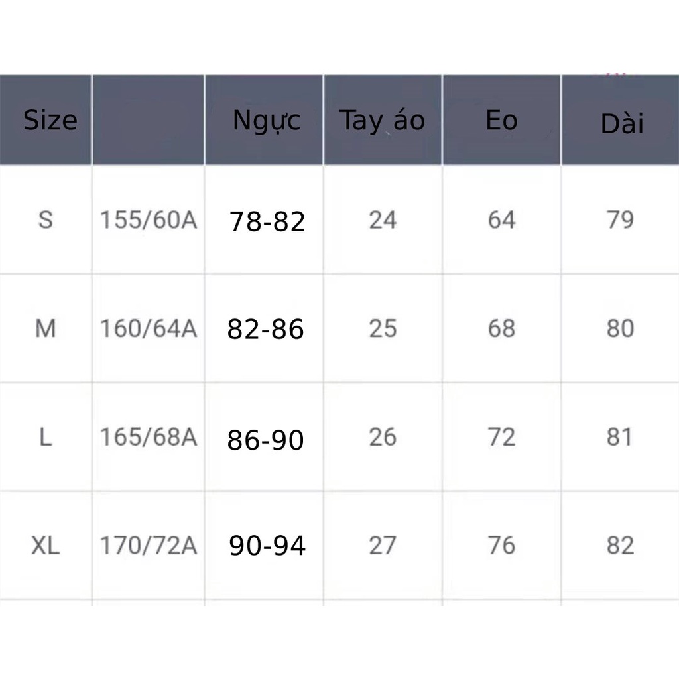This screenshot has width=679, height=679.
Task: Select the 78-82 chest measurement
Action: point(267,221)
